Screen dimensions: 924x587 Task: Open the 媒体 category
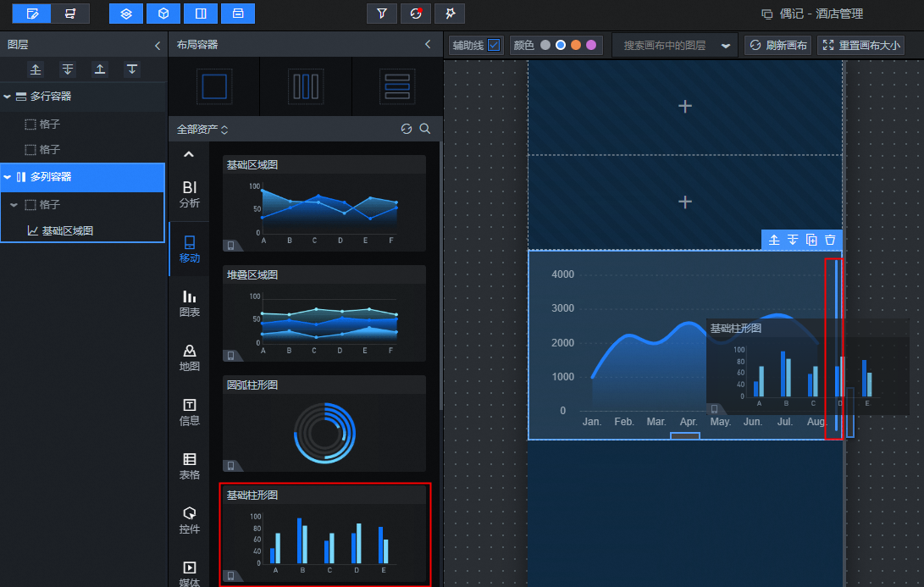pos(189,573)
